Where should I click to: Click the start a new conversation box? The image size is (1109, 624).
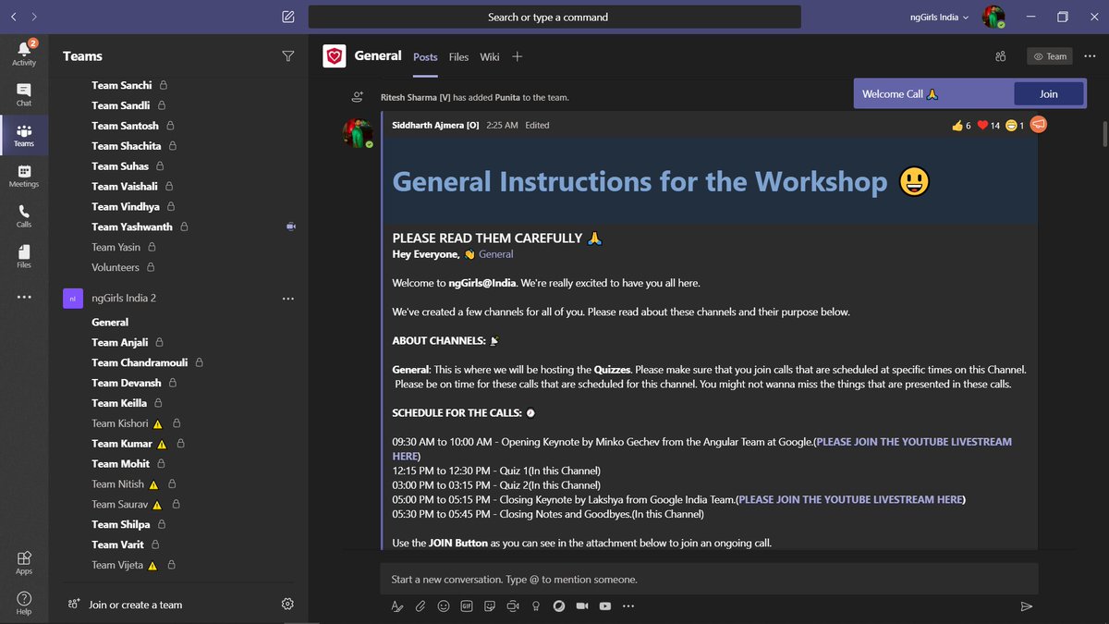coord(709,580)
